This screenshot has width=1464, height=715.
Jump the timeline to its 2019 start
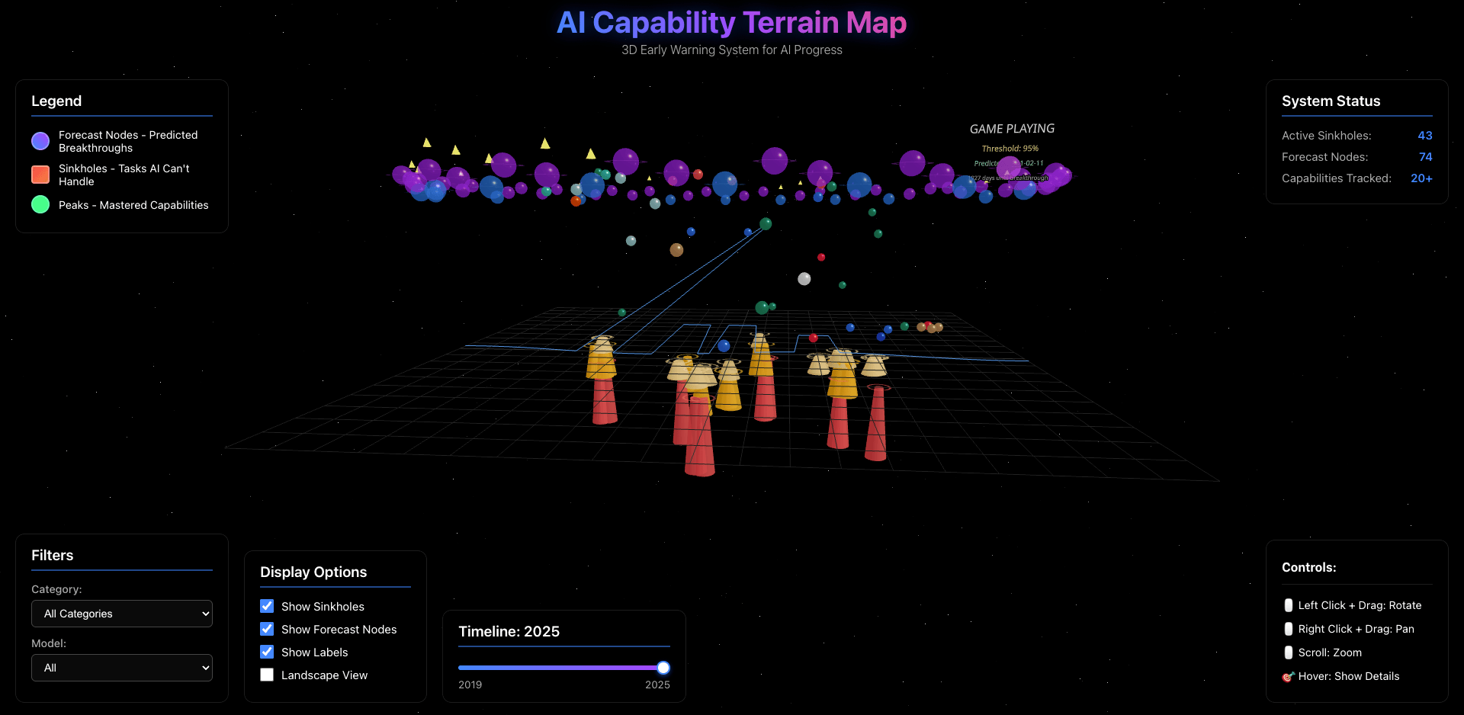460,668
